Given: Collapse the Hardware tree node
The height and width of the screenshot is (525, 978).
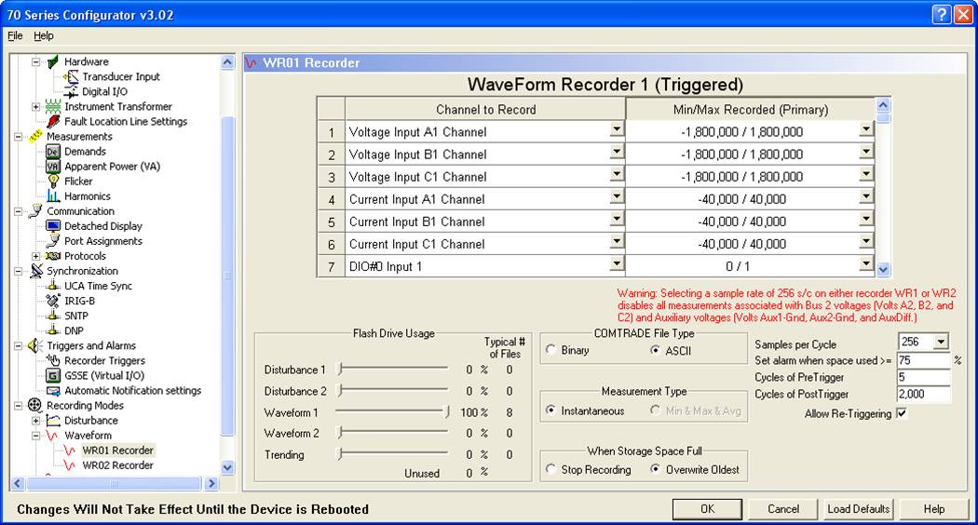Looking at the screenshot, I should point(36,61).
